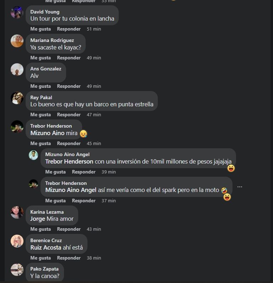View laughing reaction on Trebor's spark comment

[x=227, y=197]
